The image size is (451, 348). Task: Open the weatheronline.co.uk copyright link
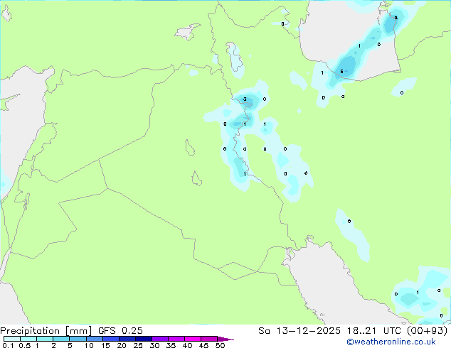coord(391,342)
